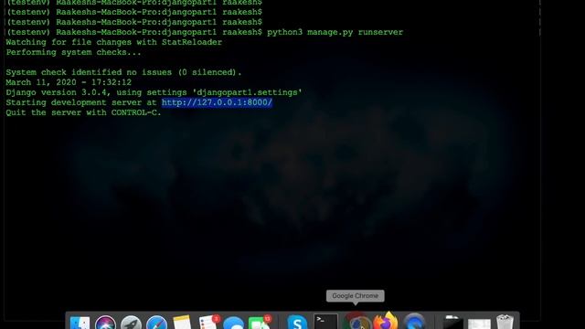The image size is (585, 329).
Task: Click the 'Performing system checks...' line
Action: coord(74,52)
